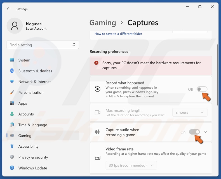Click the Recording preferences heading
This screenshot has width=221, height=179.
(109, 51)
